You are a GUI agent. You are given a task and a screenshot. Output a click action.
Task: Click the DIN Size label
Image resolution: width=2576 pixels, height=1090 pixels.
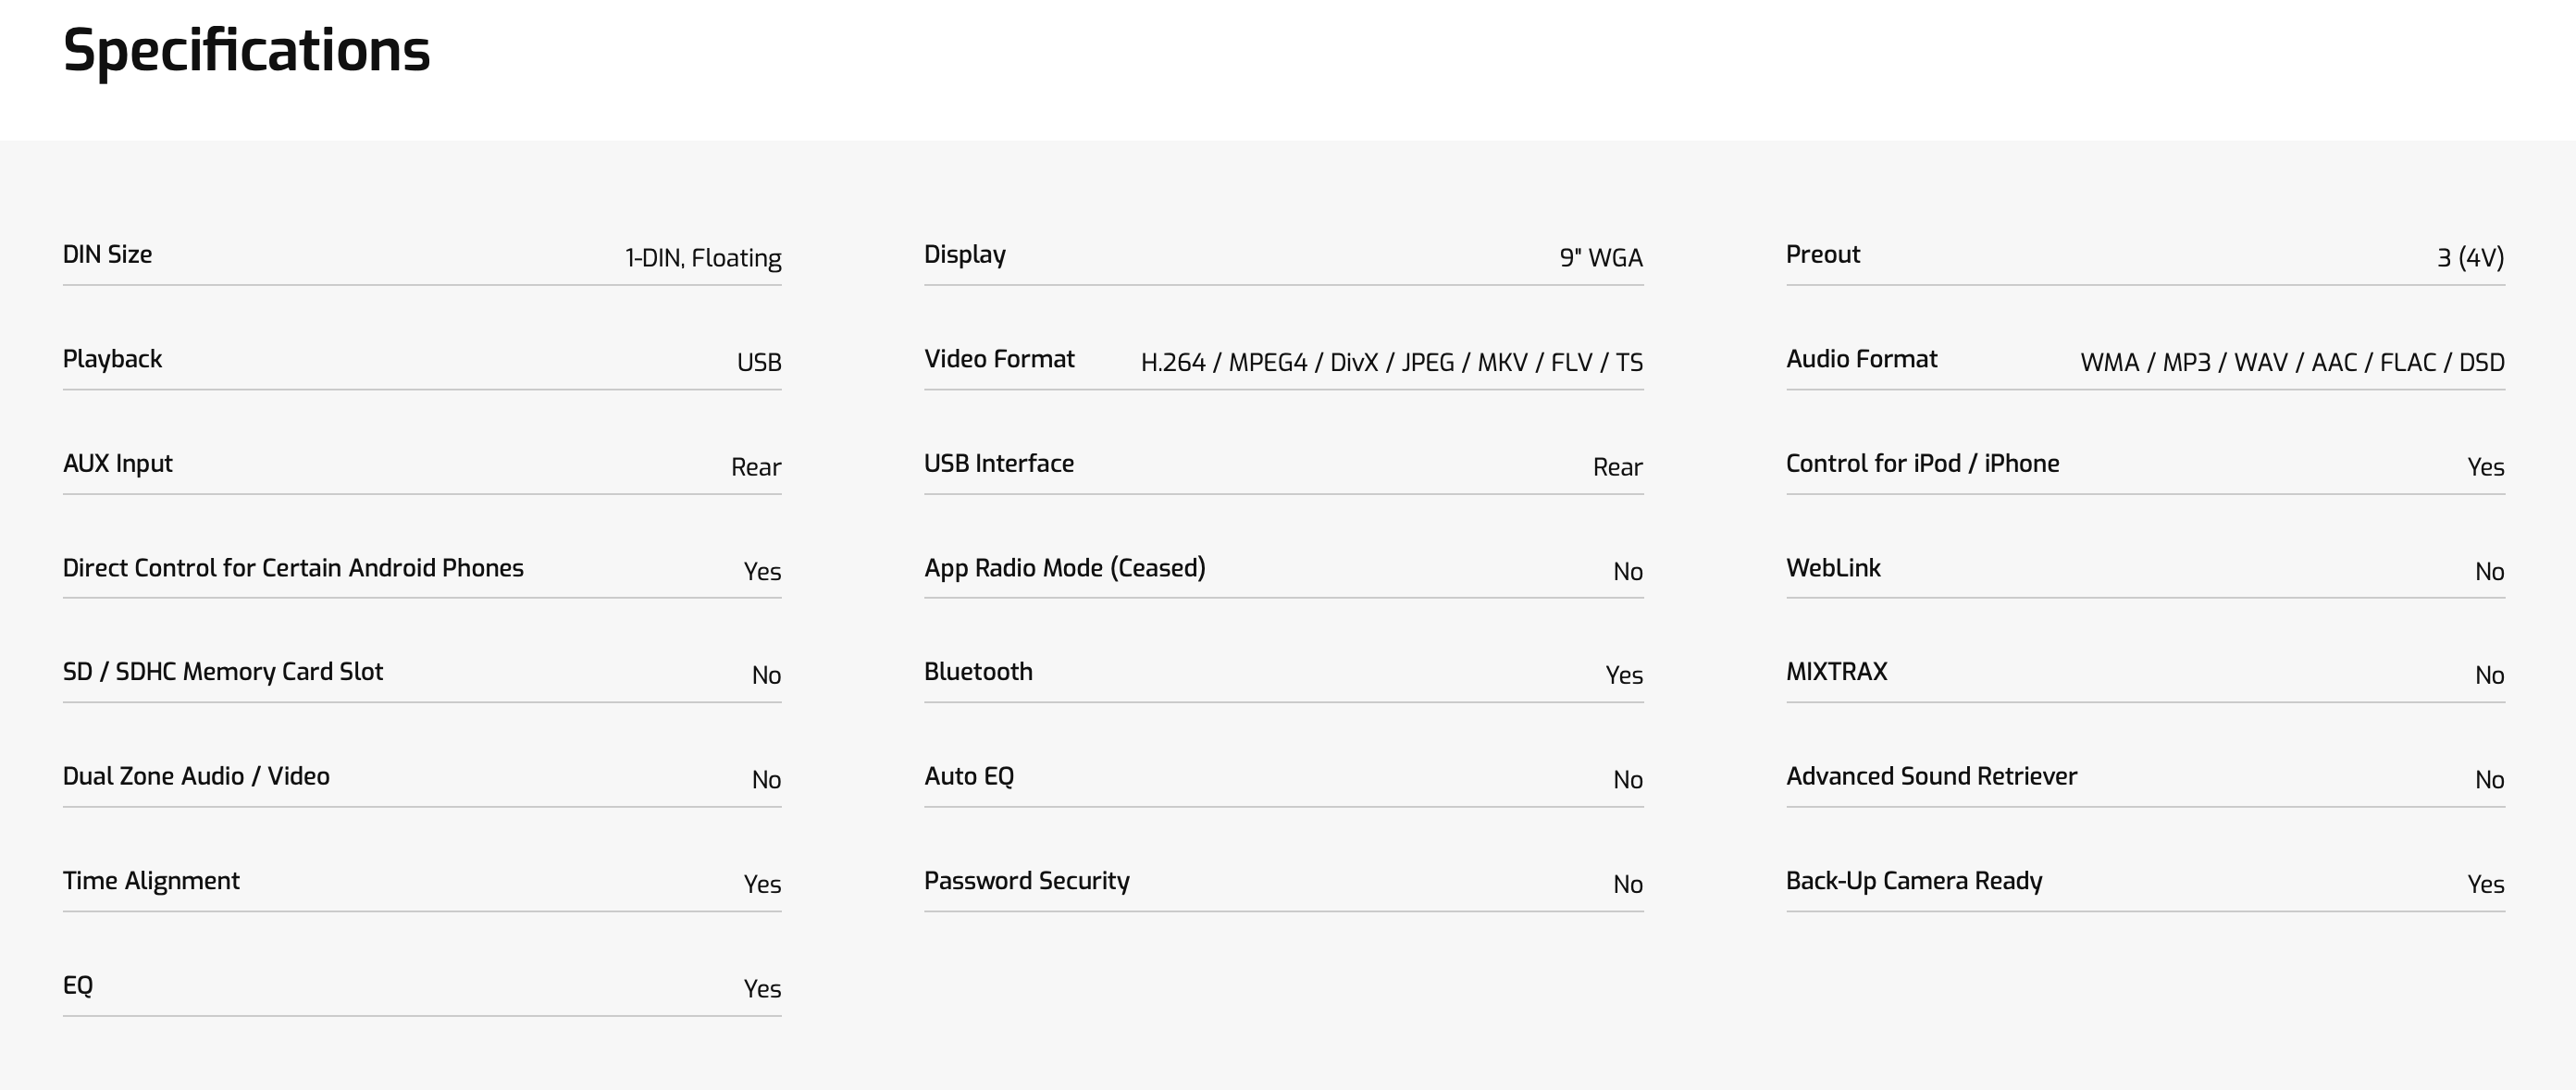[x=107, y=254]
